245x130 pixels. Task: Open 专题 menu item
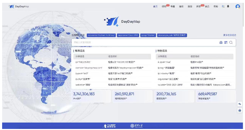[173, 6]
